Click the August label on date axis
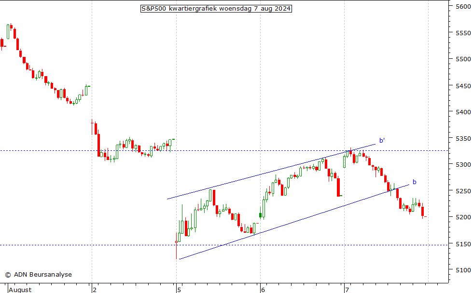The image size is (473, 293). click(x=20, y=290)
